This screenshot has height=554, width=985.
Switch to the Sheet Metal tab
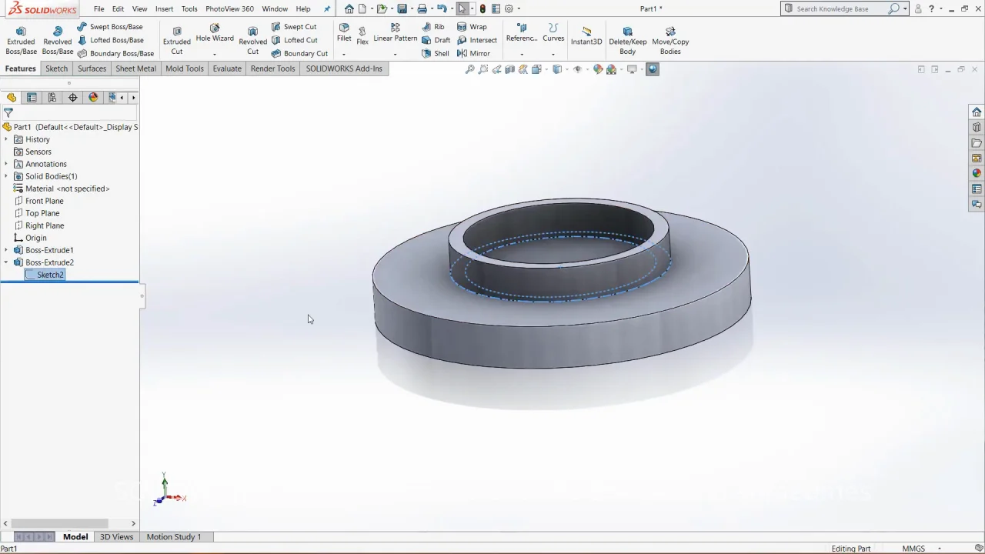coord(135,68)
